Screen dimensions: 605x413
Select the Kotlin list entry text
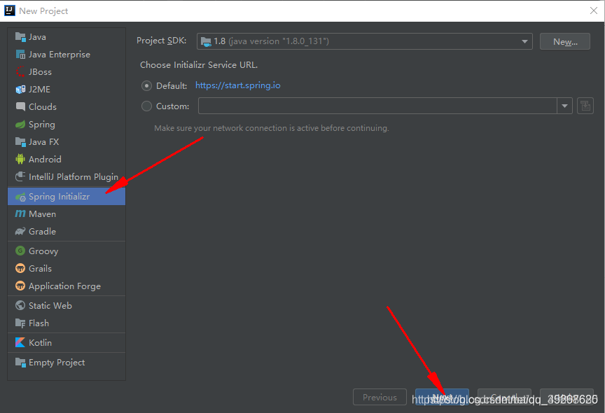(40, 342)
